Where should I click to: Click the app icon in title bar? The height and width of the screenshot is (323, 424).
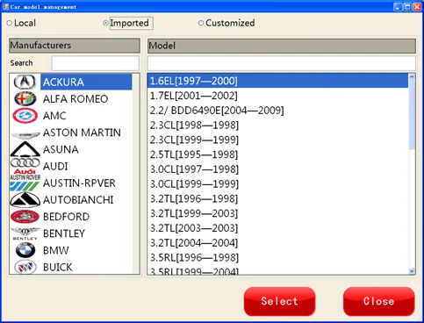click(5, 6)
